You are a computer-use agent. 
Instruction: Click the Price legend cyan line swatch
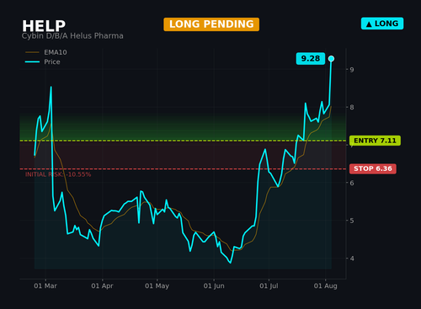(32, 61)
